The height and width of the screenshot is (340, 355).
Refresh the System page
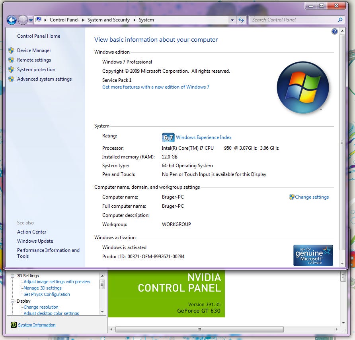241,20
